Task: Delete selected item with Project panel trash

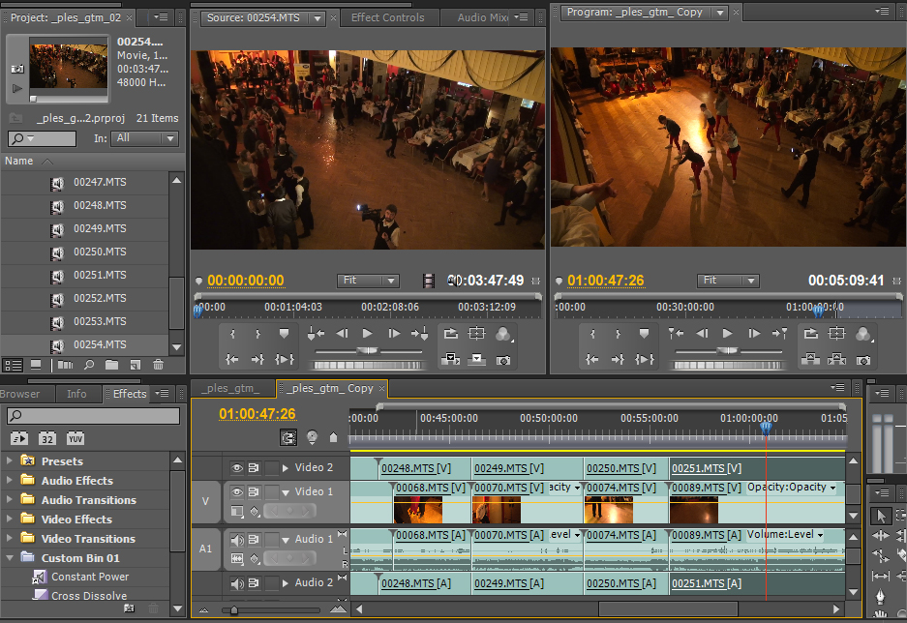Action: [x=158, y=366]
